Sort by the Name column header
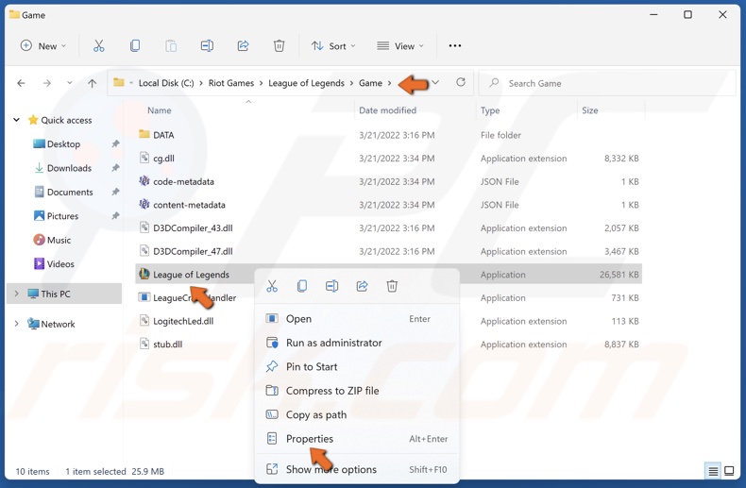 click(x=159, y=110)
